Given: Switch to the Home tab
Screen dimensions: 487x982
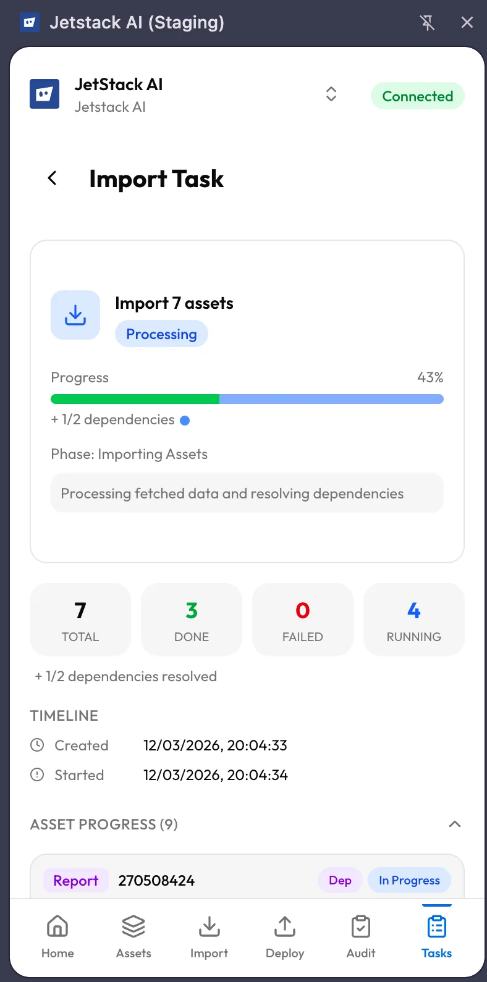Looking at the screenshot, I should [57, 936].
